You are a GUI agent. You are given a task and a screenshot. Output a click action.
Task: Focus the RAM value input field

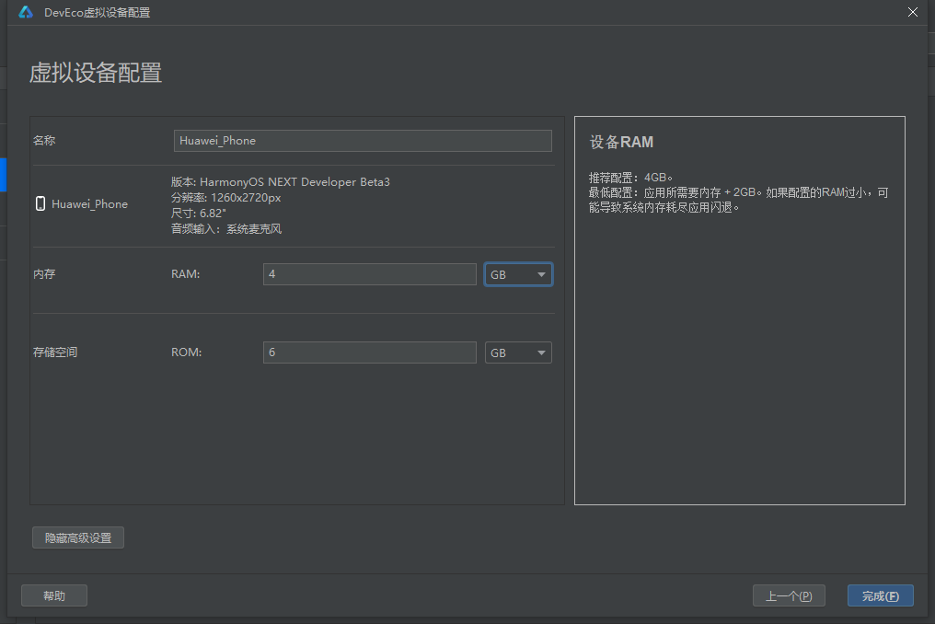tap(370, 274)
